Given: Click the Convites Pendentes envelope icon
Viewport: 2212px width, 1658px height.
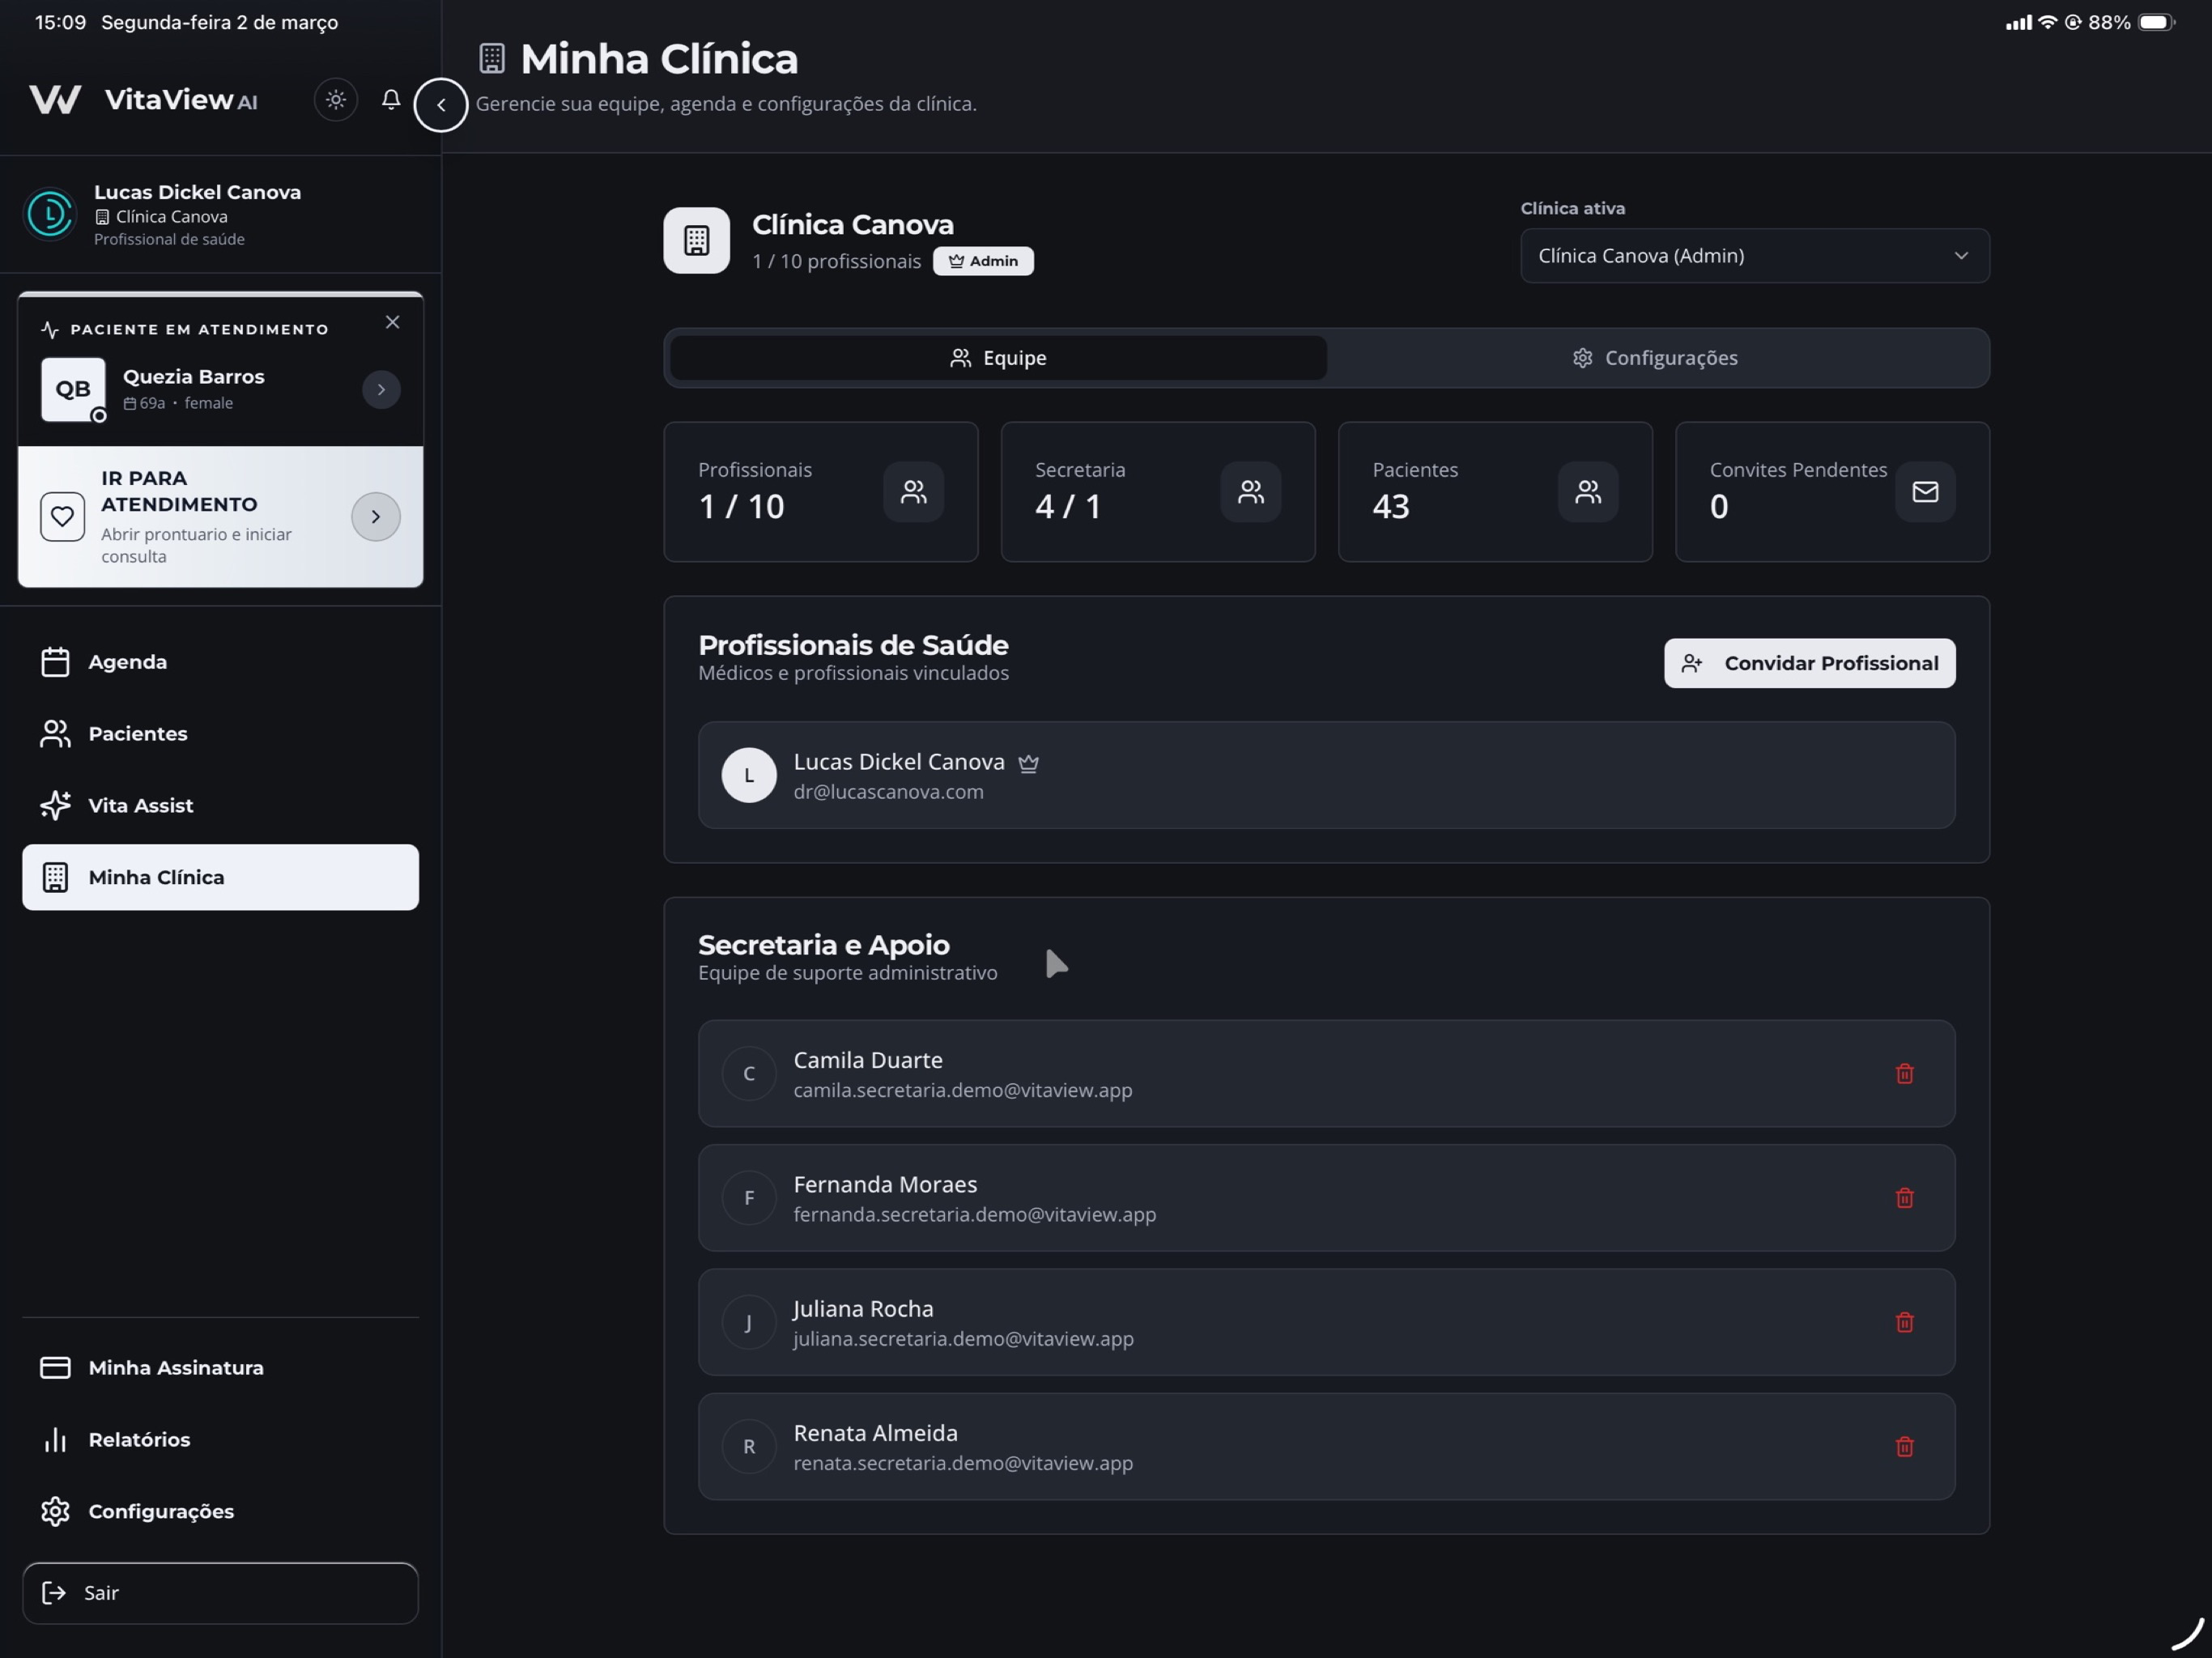Looking at the screenshot, I should 1925,492.
